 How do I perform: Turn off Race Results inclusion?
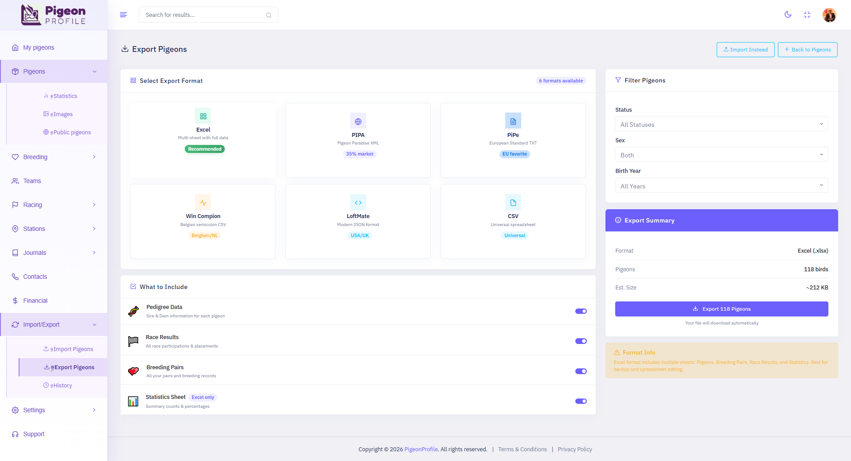point(581,341)
